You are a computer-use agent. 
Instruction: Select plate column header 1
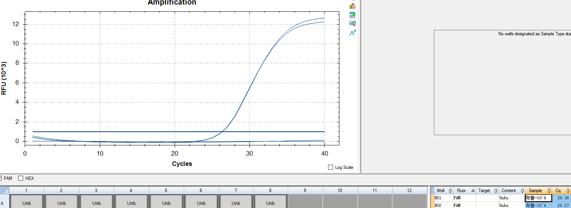tap(26, 190)
